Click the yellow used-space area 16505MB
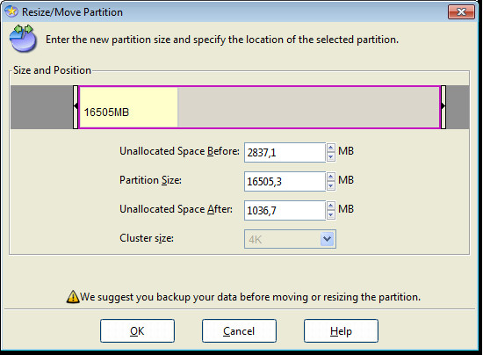 pos(128,107)
